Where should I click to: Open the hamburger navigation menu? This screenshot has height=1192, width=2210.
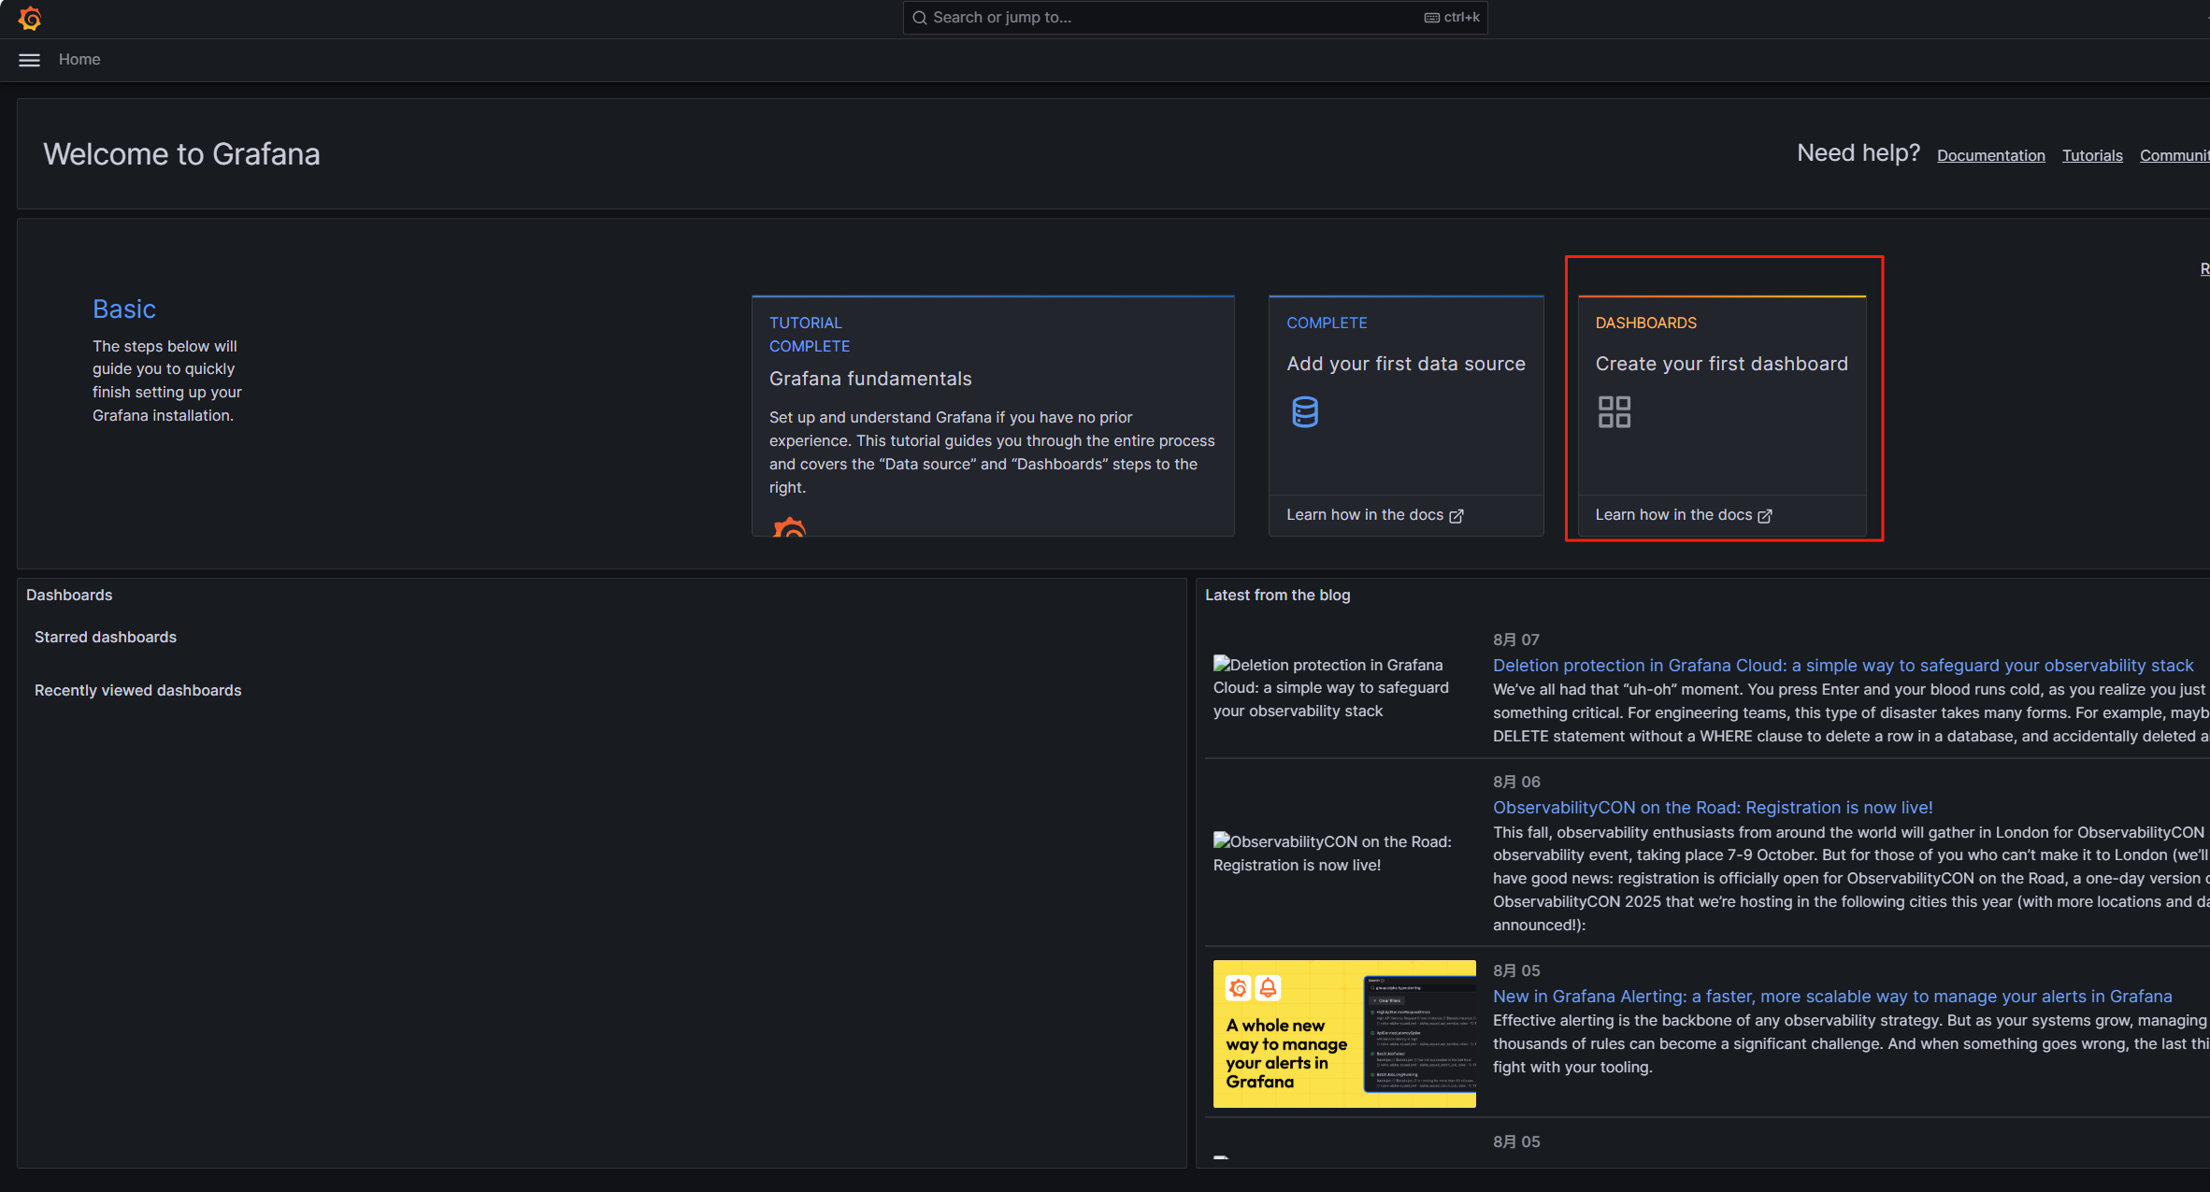click(x=30, y=60)
